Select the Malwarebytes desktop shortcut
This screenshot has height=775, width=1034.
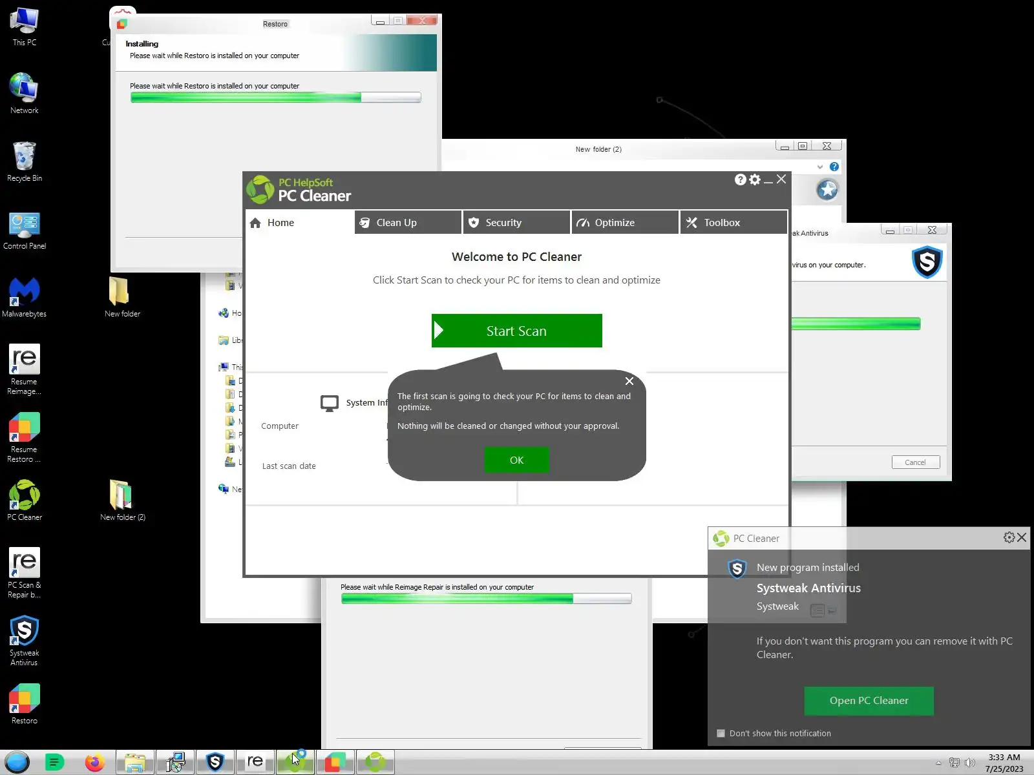click(25, 298)
